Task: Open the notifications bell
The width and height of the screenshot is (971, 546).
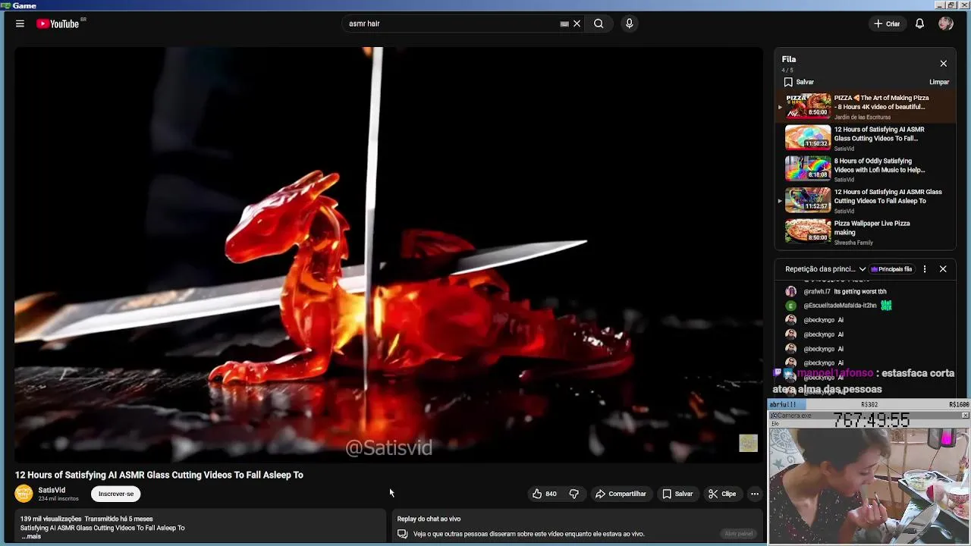Action: tap(919, 24)
